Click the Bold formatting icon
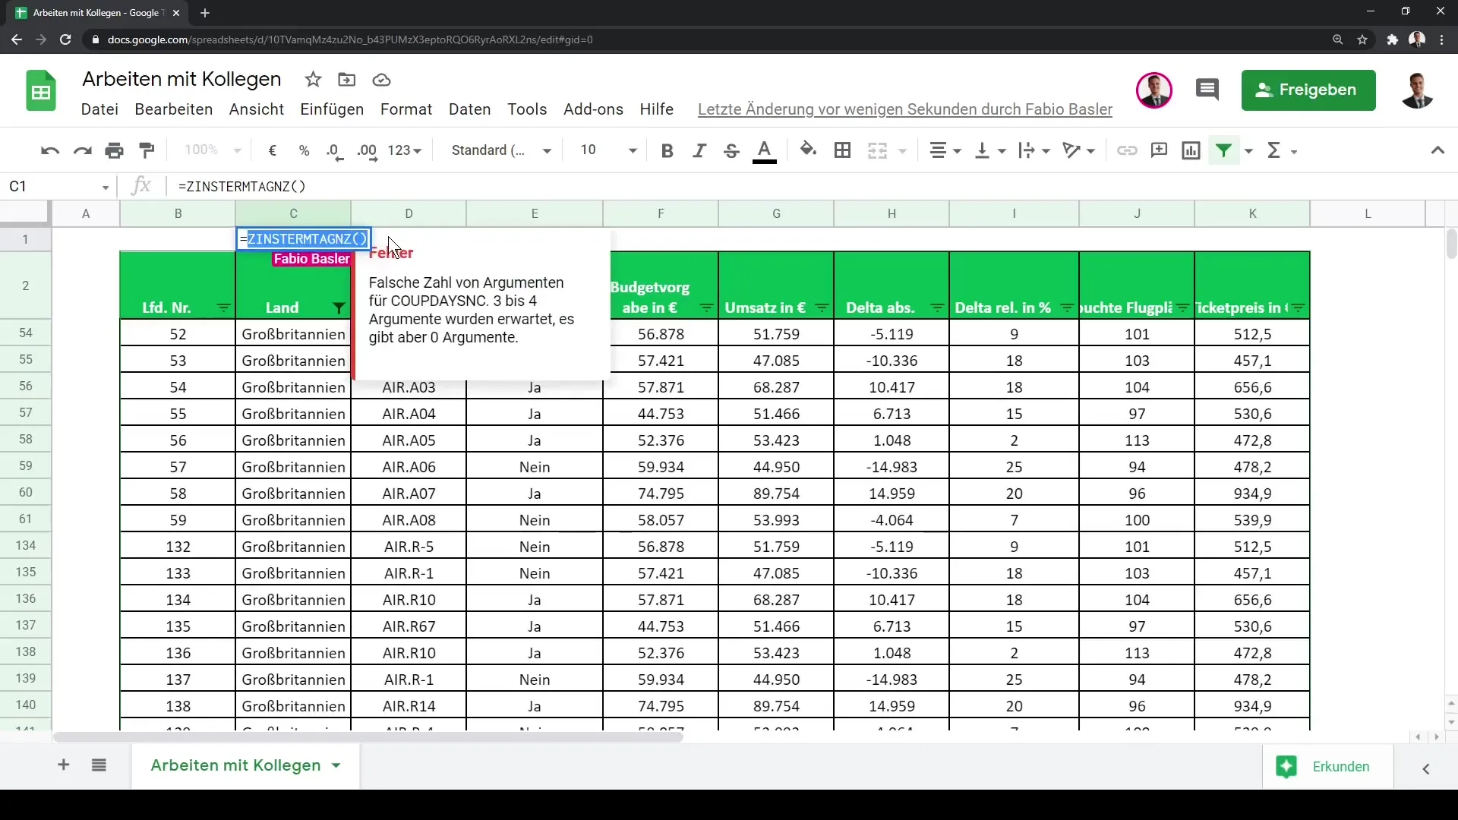1458x820 pixels. tap(668, 150)
